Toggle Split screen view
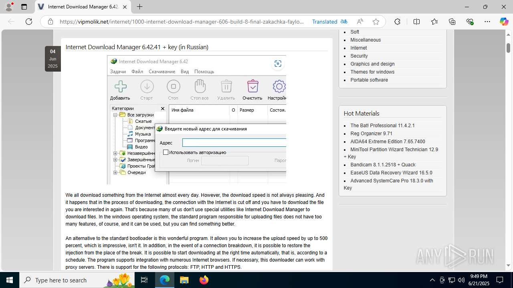This screenshot has width=513, height=288. pyautogui.click(x=416, y=22)
